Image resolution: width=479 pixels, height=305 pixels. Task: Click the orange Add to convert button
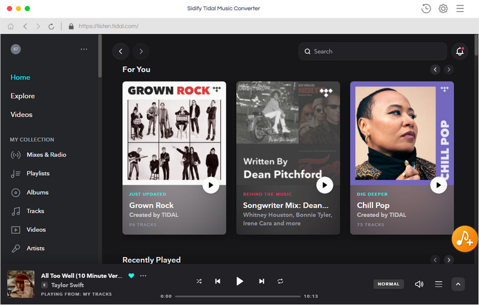click(x=465, y=239)
